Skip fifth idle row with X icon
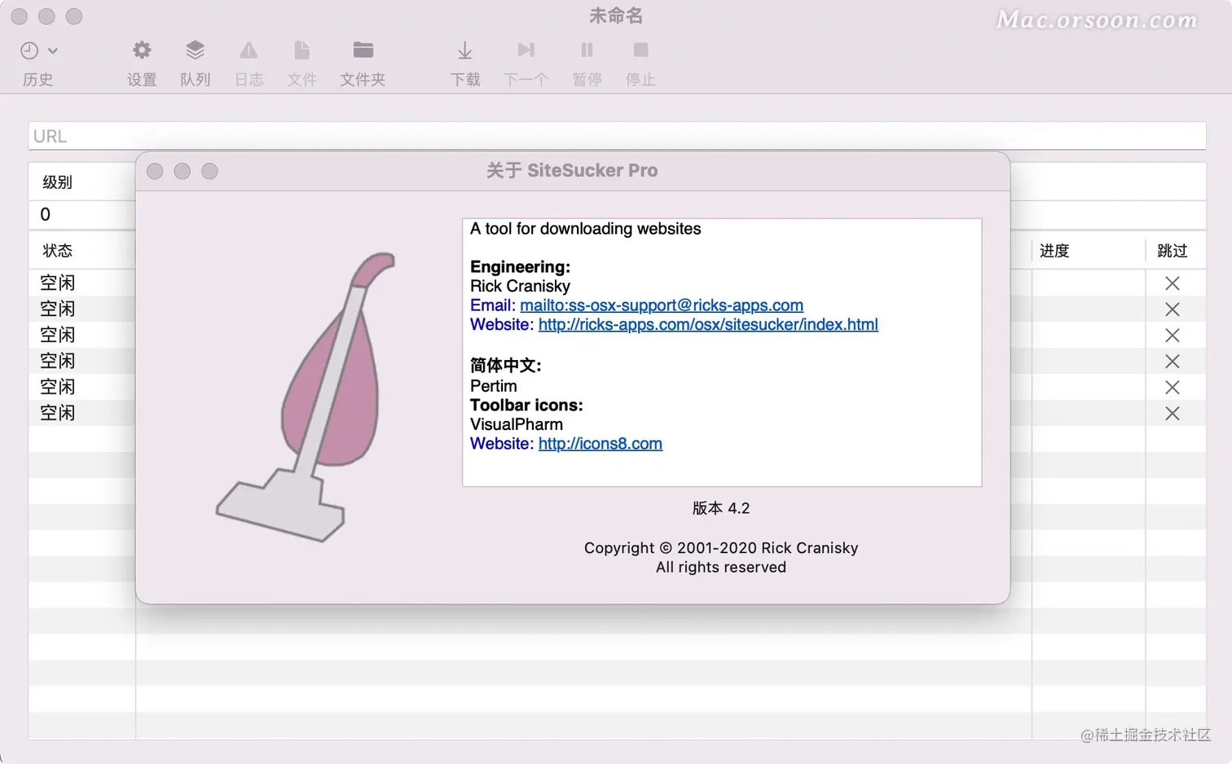 (1172, 388)
